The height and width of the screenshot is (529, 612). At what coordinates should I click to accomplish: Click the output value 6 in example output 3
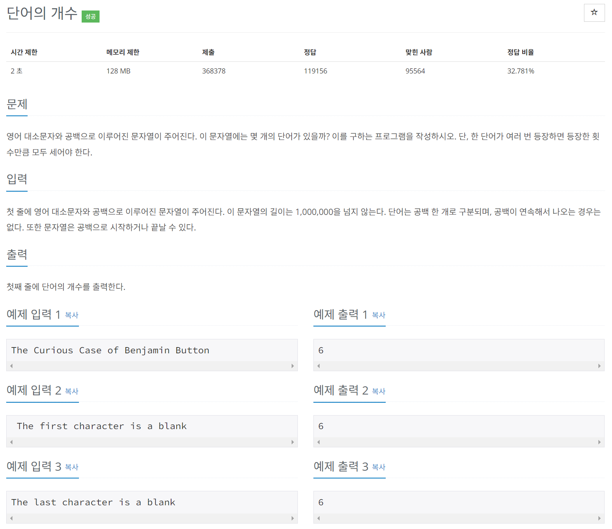click(321, 502)
